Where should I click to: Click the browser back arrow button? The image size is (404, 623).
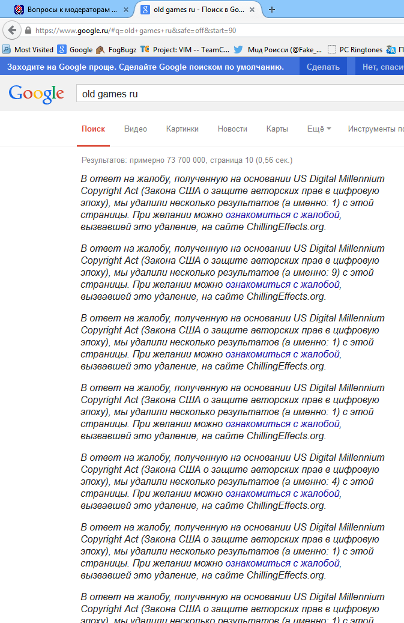[12, 30]
